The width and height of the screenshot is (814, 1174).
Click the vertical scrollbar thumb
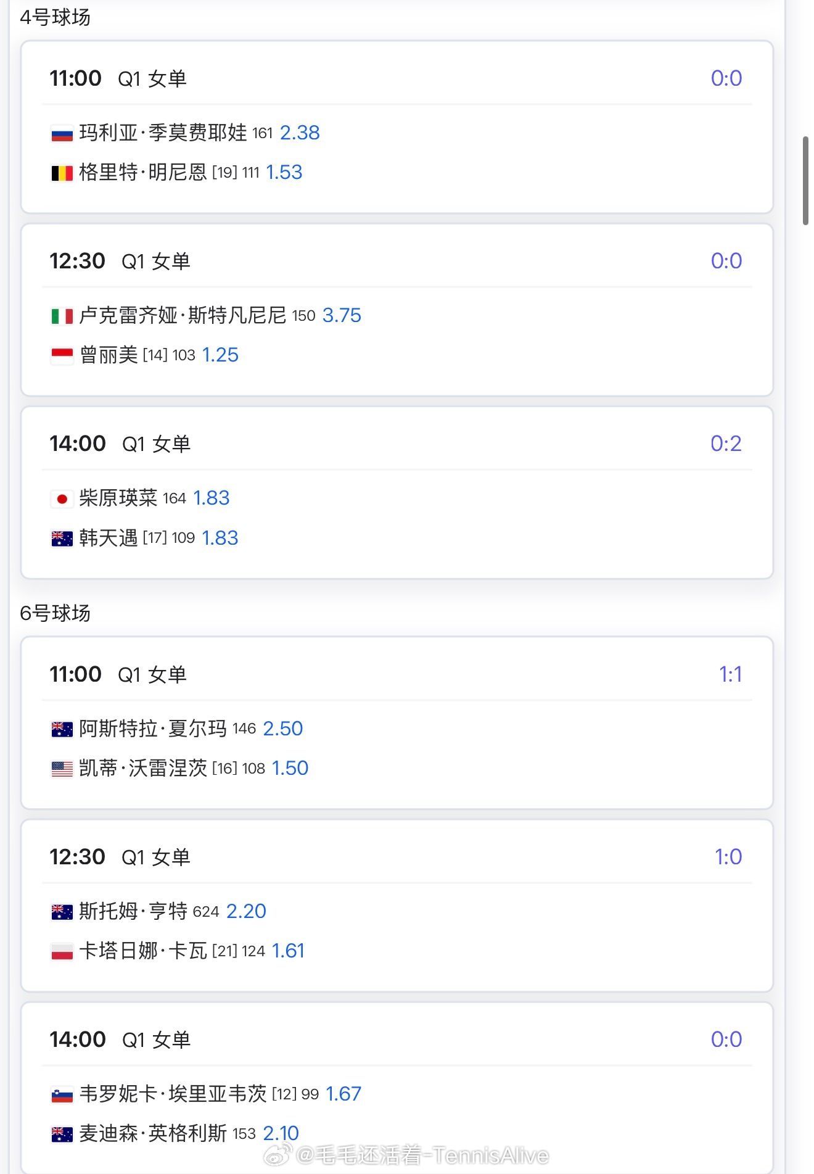[x=805, y=181]
